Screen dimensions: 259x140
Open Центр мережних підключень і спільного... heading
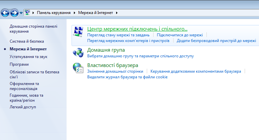[x=137, y=29]
